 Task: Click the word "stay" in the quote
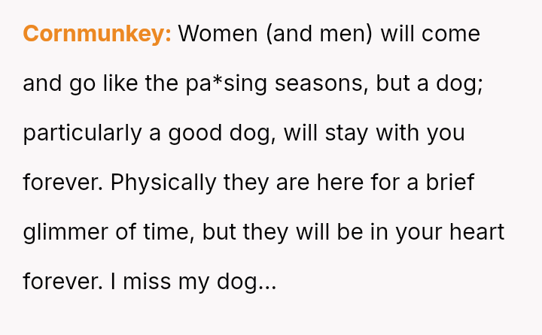click(346, 134)
